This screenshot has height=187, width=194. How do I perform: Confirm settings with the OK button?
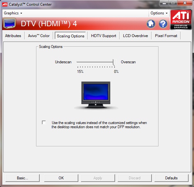point(61,178)
